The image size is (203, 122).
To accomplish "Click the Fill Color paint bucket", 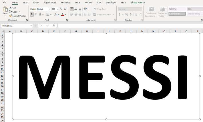I will (56, 14).
